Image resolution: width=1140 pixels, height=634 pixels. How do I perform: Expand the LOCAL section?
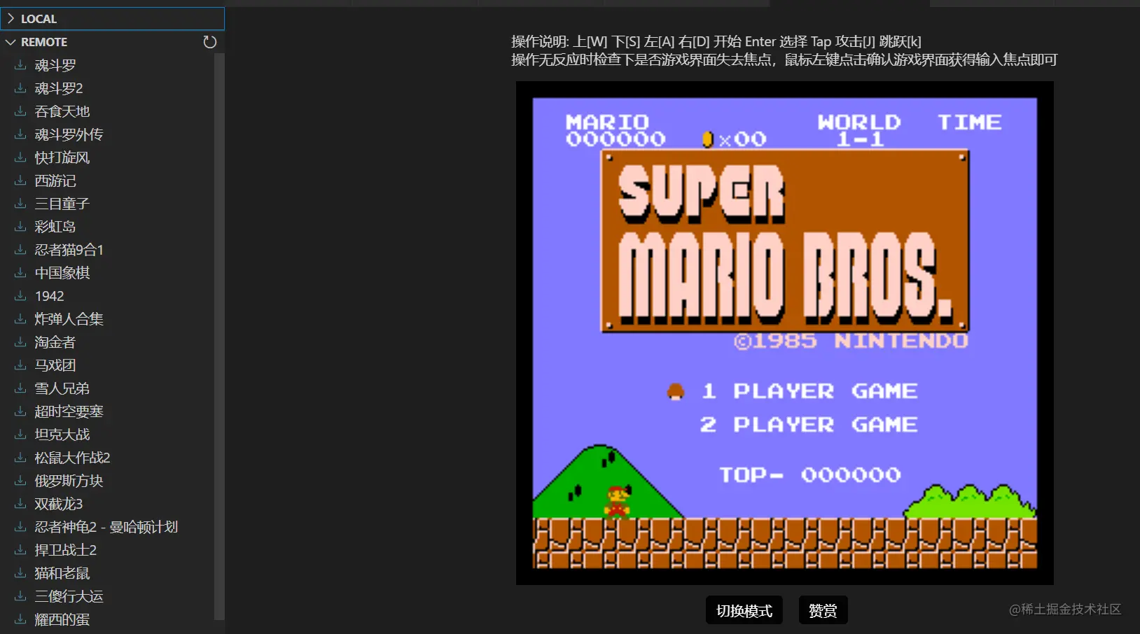(x=112, y=19)
